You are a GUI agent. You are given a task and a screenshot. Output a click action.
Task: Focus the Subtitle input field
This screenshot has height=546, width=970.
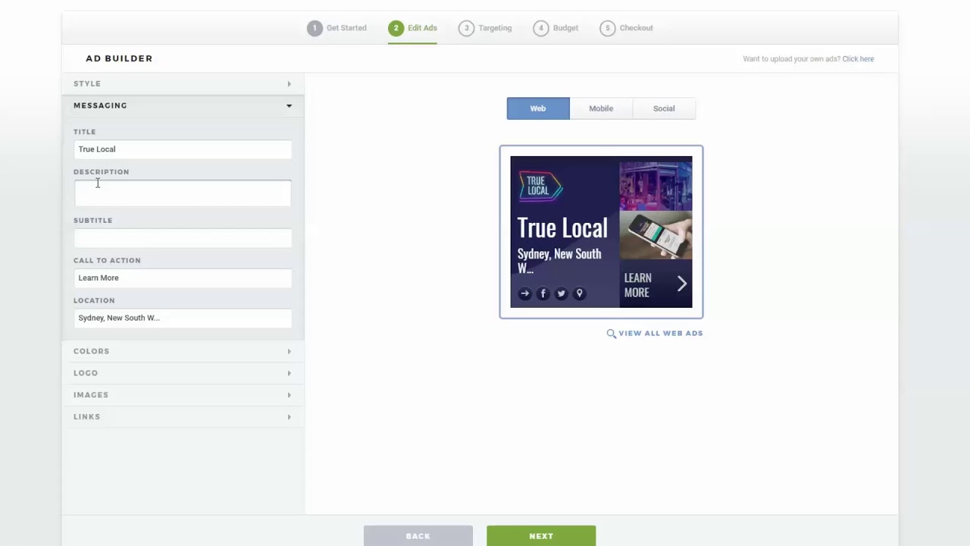183,238
